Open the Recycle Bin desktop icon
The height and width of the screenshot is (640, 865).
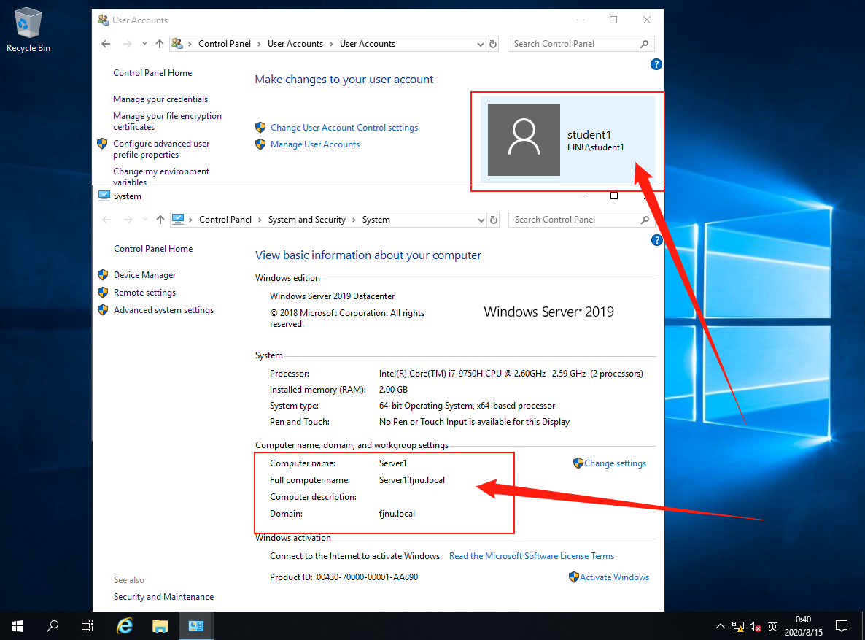28,30
